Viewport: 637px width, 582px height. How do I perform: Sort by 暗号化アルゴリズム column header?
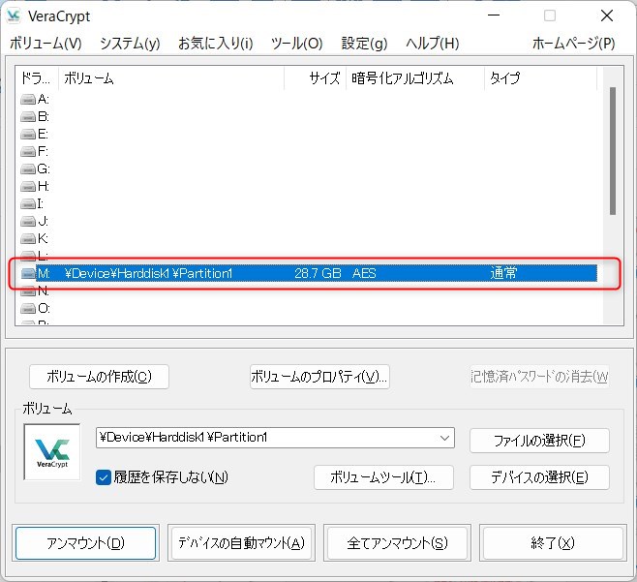tap(414, 78)
